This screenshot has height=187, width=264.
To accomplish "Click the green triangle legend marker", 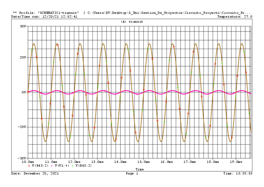I will pos(72,165).
